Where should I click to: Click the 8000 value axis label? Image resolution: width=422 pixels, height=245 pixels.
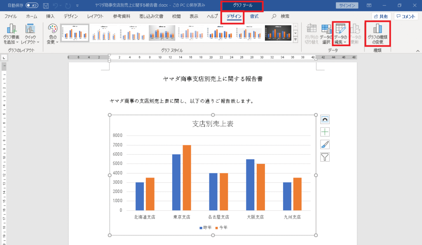(x=117, y=135)
